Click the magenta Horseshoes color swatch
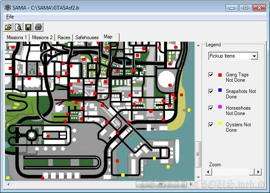 click(220, 107)
